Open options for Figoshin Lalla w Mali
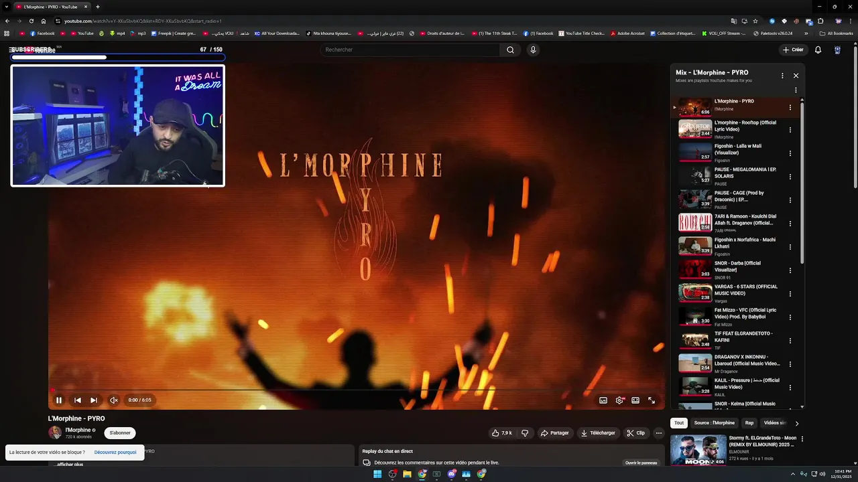Screen dimensions: 858x482 (790, 153)
